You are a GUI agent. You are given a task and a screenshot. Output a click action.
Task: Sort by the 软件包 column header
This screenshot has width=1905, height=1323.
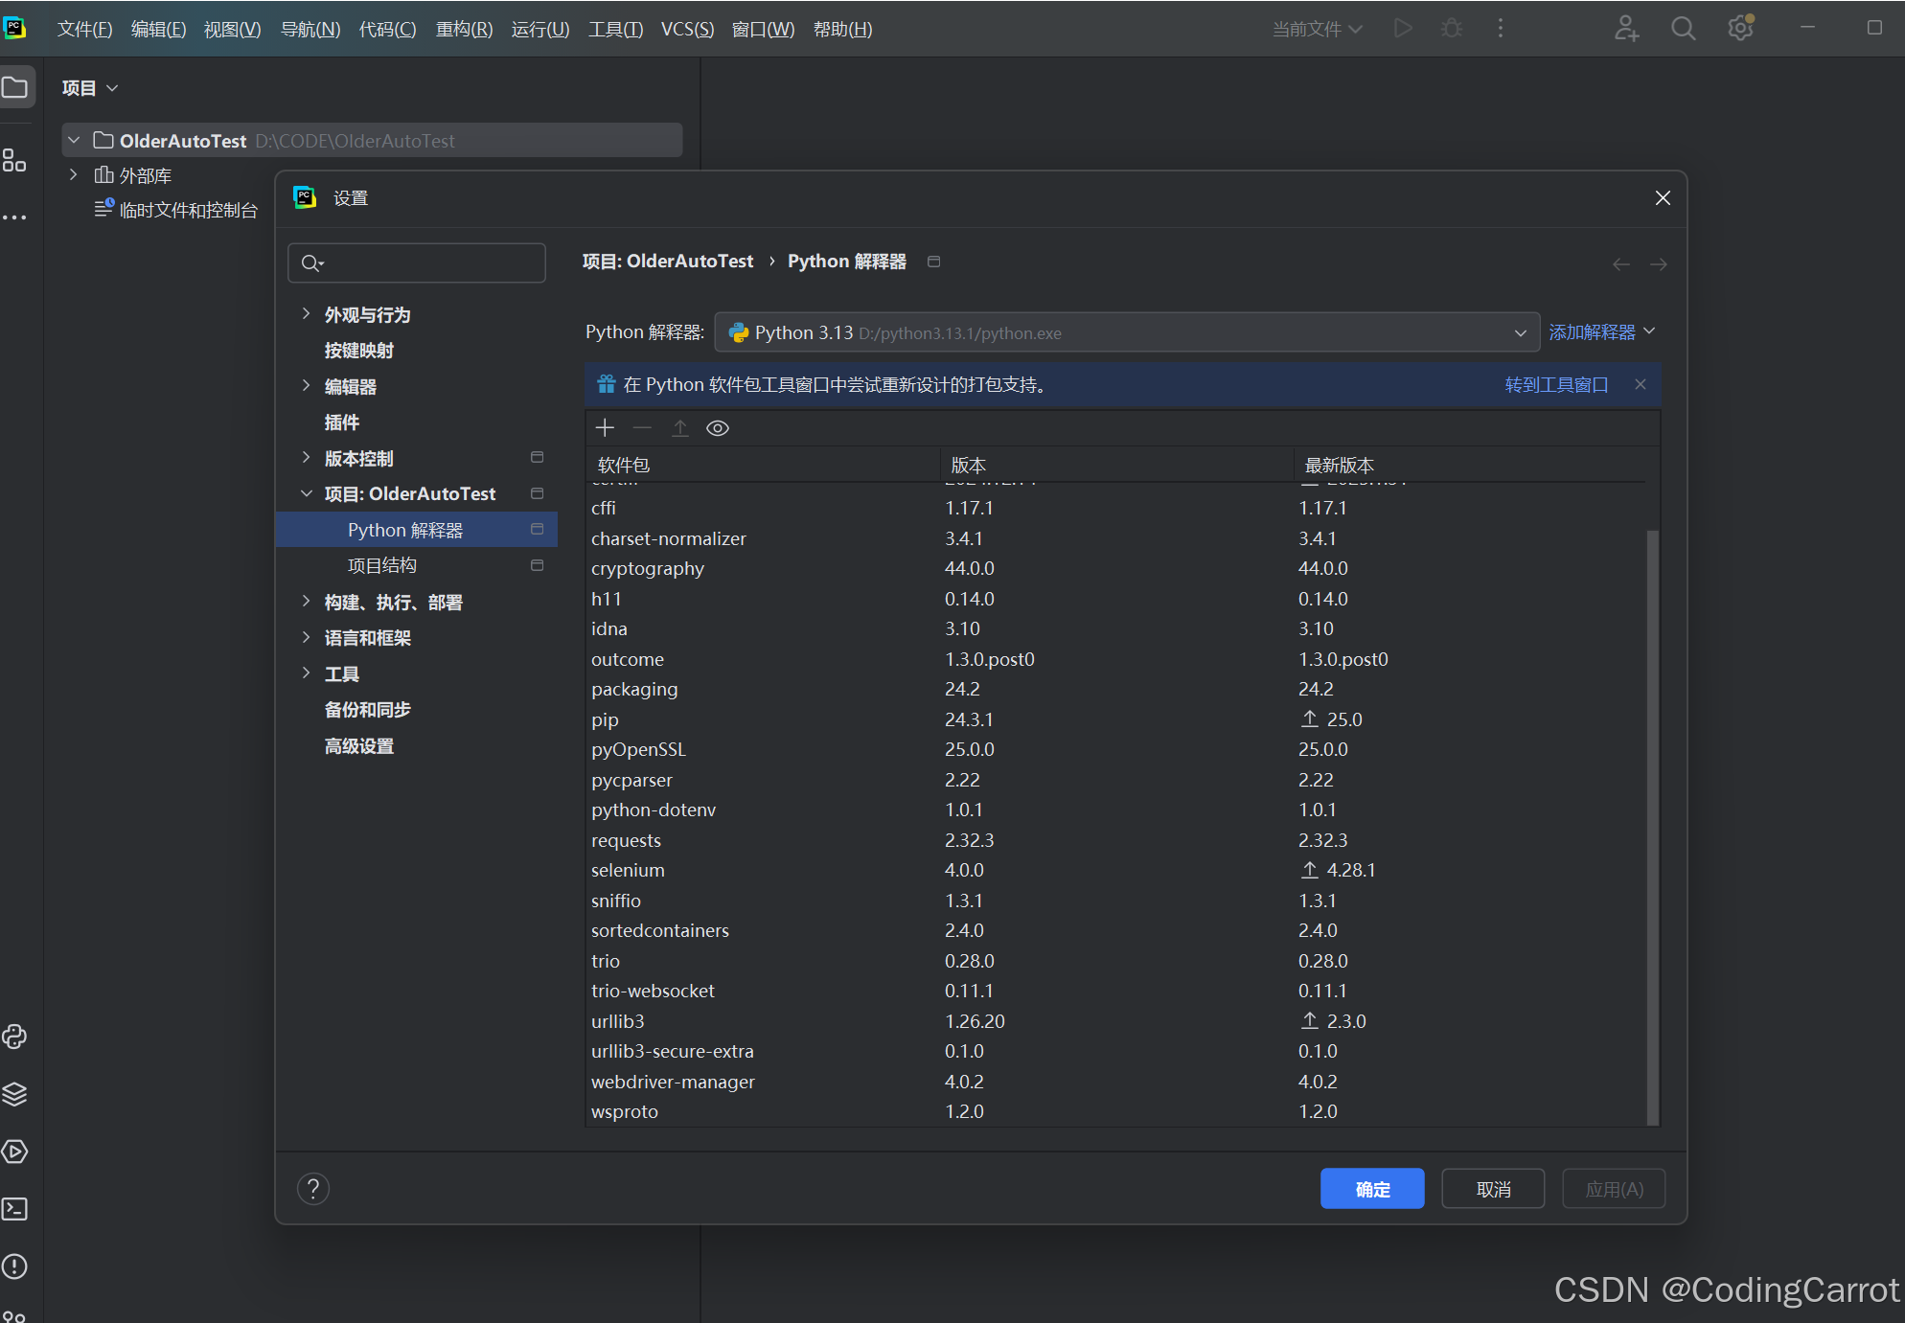[763, 465]
